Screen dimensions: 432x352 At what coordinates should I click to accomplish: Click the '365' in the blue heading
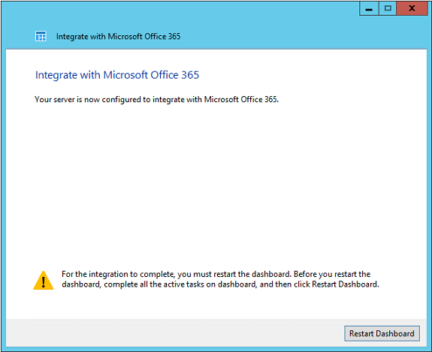click(190, 75)
